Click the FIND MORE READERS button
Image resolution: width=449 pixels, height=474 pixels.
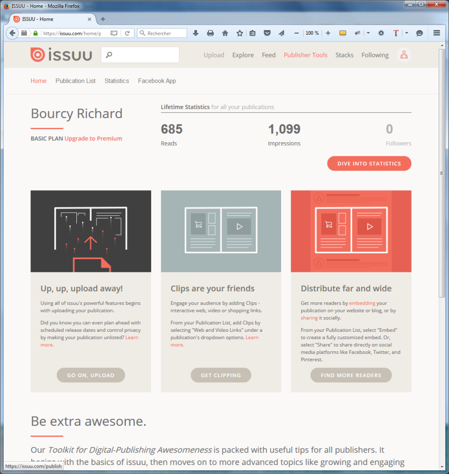[x=351, y=375]
